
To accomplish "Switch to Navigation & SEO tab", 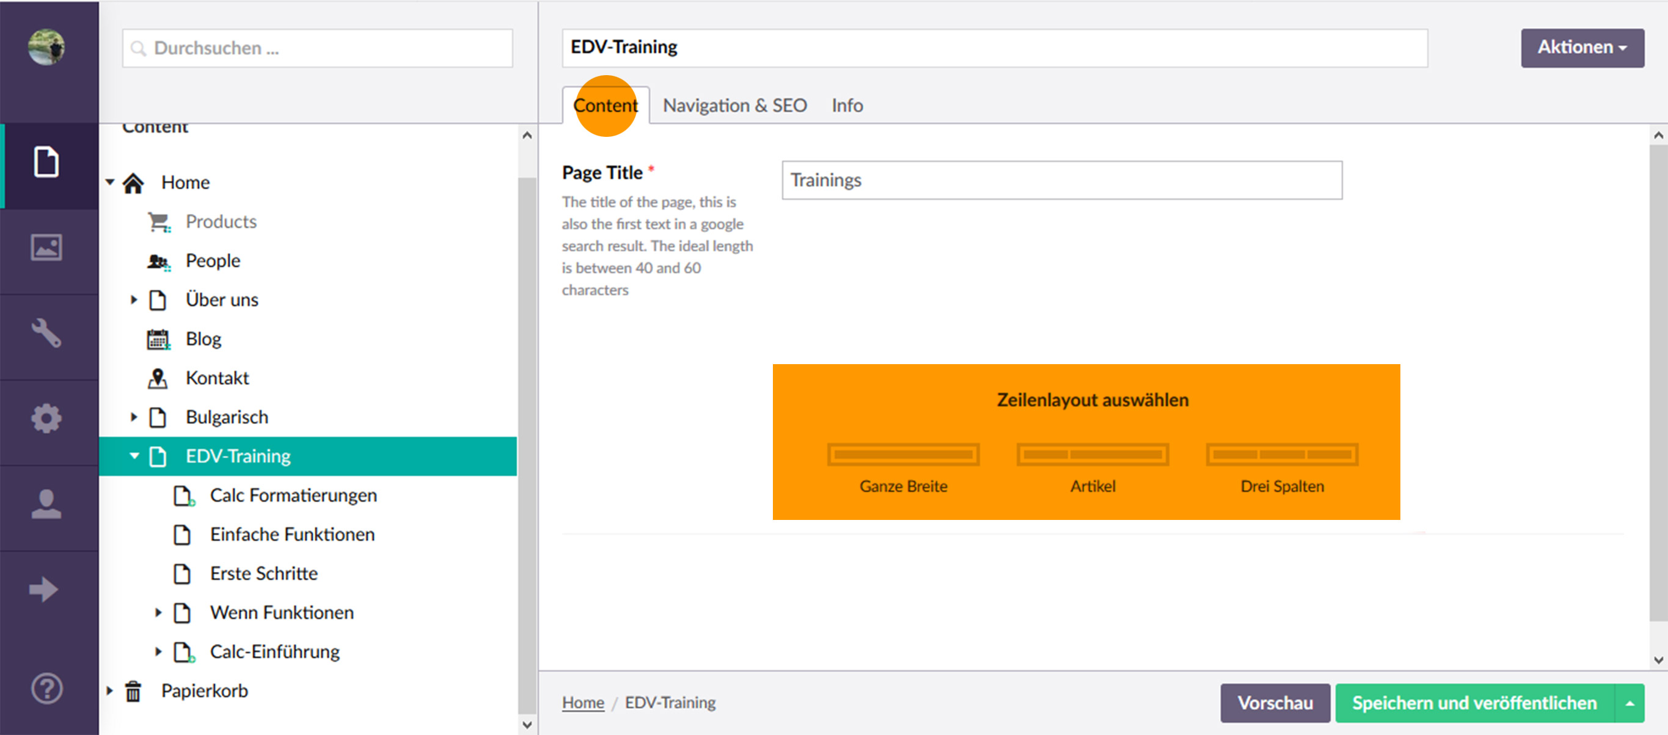I will (x=734, y=104).
